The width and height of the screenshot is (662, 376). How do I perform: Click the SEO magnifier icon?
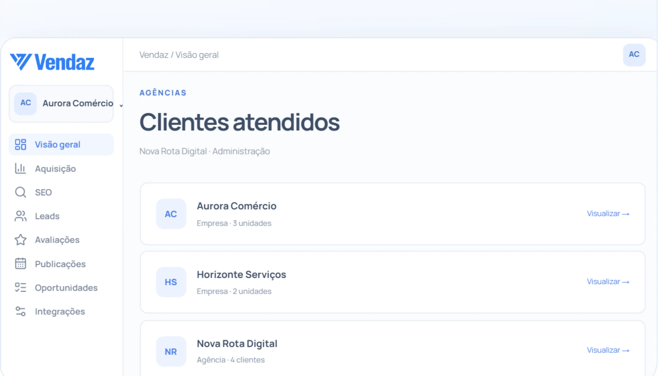point(21,192)
